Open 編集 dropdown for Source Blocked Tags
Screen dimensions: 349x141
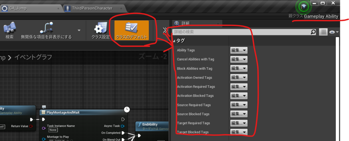239,114
